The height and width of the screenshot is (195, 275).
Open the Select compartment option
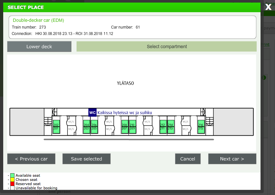[x=167, y=47]
